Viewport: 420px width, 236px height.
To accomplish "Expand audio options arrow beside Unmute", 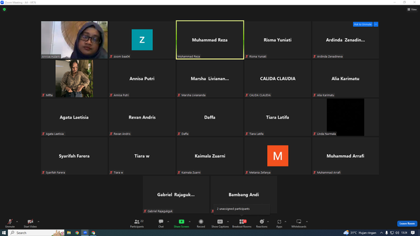I will (x=17, y=222).
